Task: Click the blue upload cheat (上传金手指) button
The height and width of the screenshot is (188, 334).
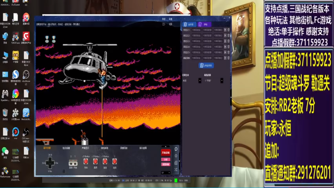Action: click(x=206, y=66)
